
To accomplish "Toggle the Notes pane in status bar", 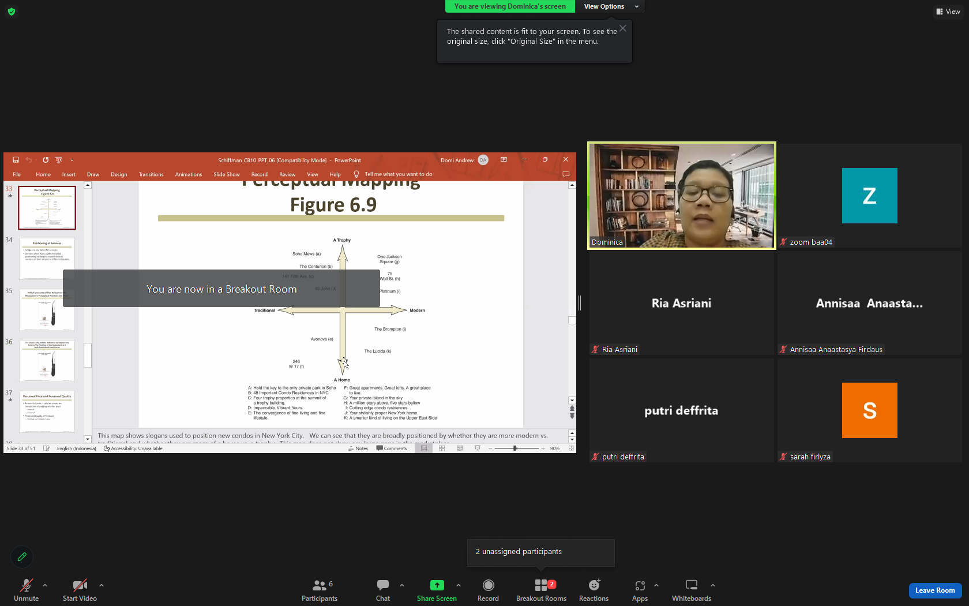I will coord(358,448).
